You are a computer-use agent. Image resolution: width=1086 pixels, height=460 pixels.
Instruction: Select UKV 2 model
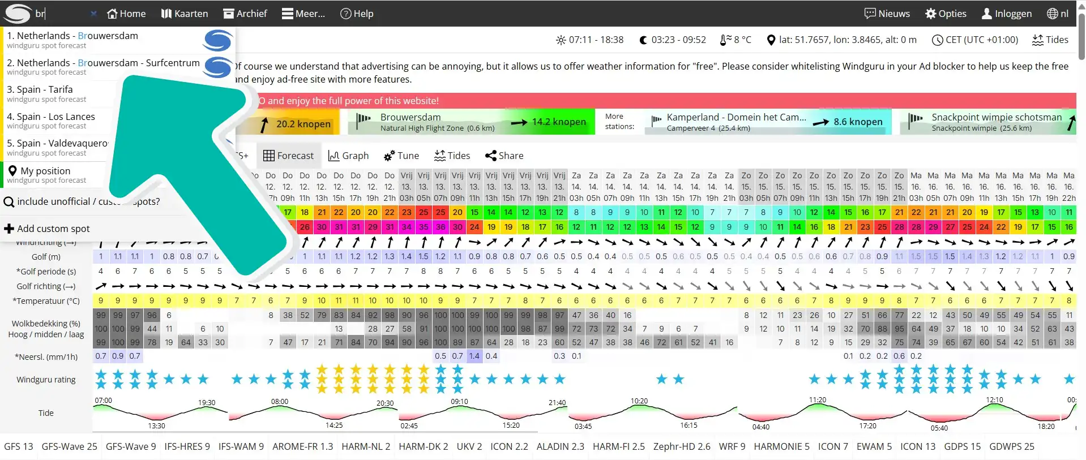tap(469, 446)
